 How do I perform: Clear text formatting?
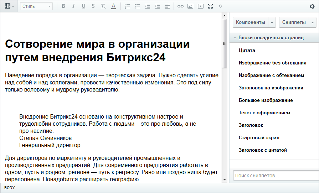point(103,6)
